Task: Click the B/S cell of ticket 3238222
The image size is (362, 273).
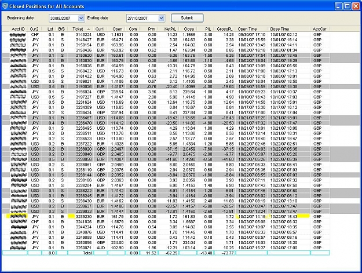Action: tap(63, 191)
